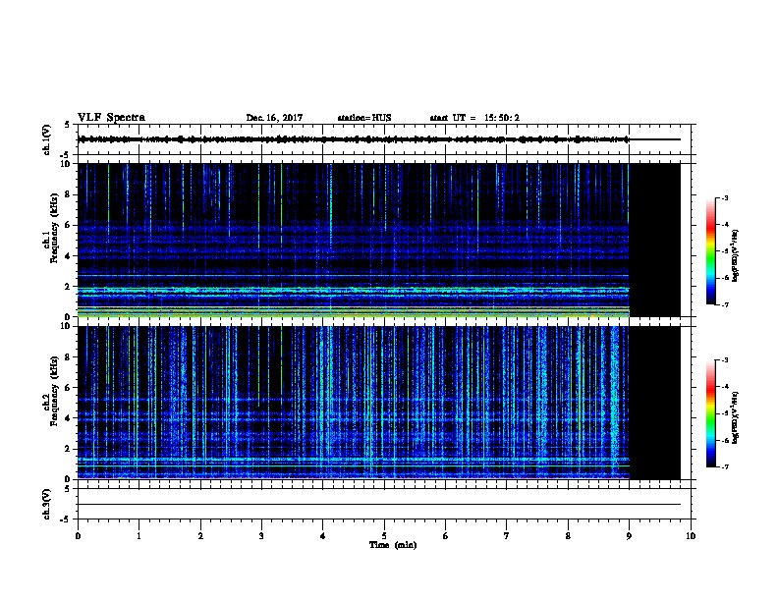Click the ch.2 colorbar unit label
This screenshot has height=601, width=778.
tap(735, 417)
